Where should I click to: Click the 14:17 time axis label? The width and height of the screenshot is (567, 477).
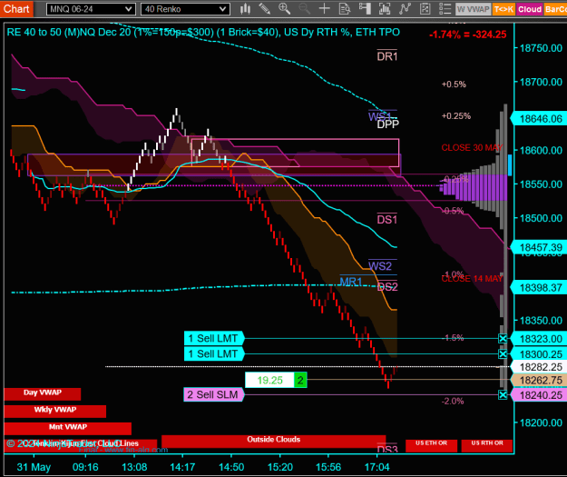(182, 467)
